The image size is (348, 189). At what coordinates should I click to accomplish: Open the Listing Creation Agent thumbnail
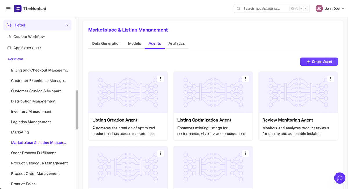pos(128,92)
